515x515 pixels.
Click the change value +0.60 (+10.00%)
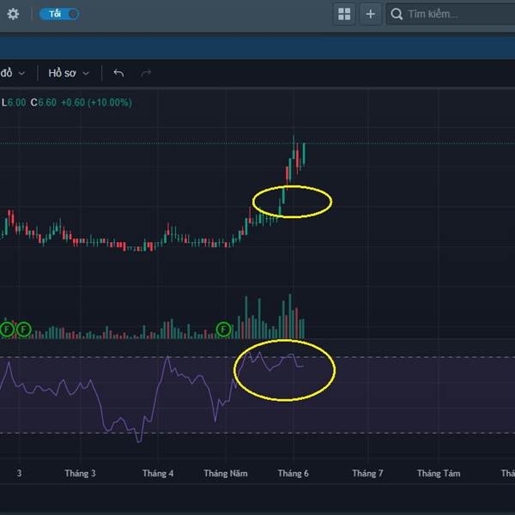point(96,102)
